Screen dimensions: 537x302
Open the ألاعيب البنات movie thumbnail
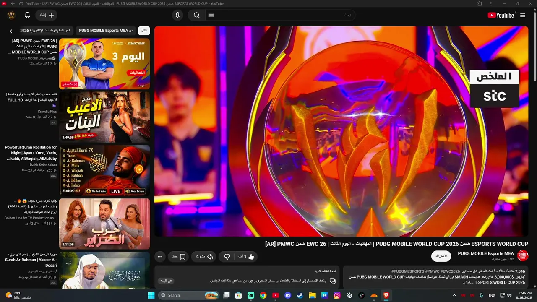(x=104, y=117)
